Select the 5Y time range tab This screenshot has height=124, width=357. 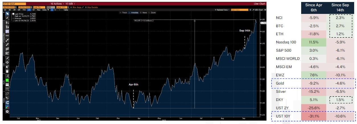(34, 10)
